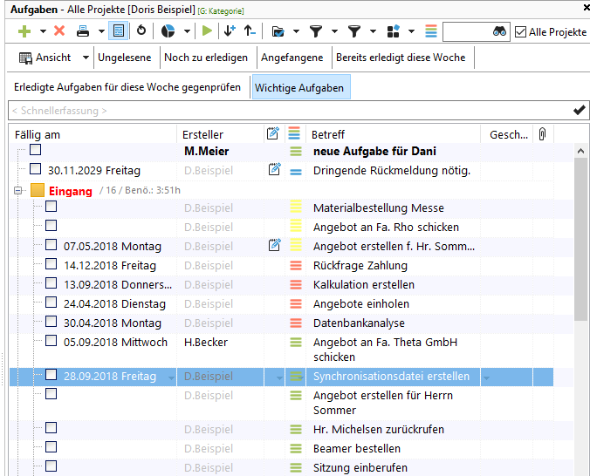Screen dimensions: 590x476
Task: Click the printer icon in toolbar
Action: click(x=82, y=31)
